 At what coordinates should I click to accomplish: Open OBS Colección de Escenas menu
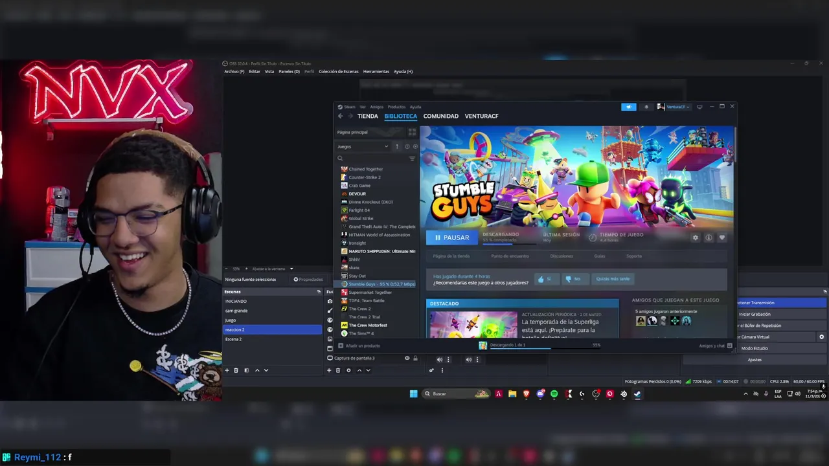(x=339, y=71)
